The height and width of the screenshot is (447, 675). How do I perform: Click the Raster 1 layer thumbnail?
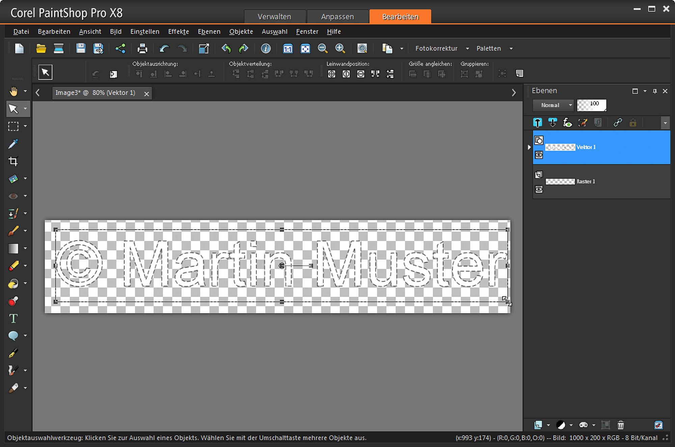560,182
